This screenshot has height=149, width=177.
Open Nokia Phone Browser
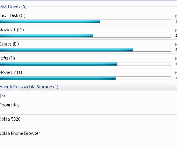pyautogui.click(x=20, y=133)
